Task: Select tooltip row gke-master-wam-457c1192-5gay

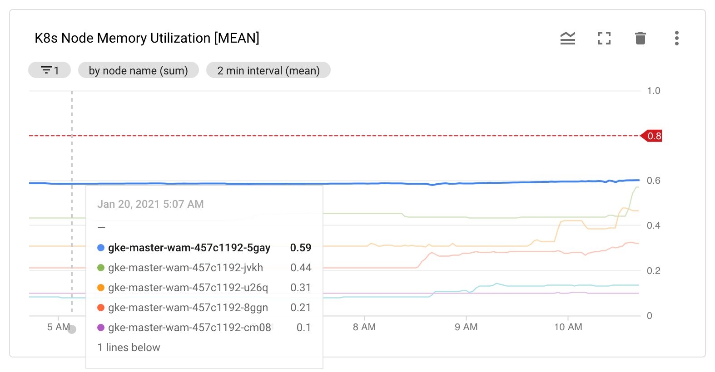Action: (204, 248)
